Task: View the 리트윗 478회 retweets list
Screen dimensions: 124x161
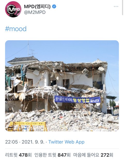Action: 18,155
